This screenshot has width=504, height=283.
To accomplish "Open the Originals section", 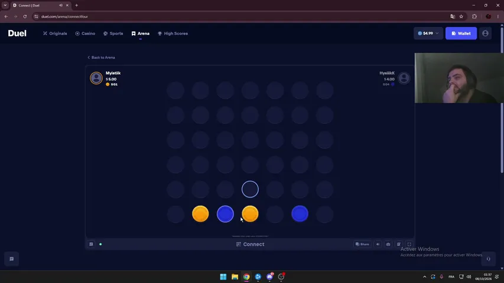I will pyautogui.click(x=55, y=34).
